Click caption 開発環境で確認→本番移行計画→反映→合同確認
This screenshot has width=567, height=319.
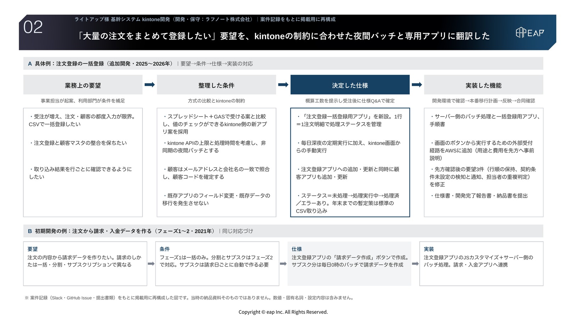pos(484,101)
